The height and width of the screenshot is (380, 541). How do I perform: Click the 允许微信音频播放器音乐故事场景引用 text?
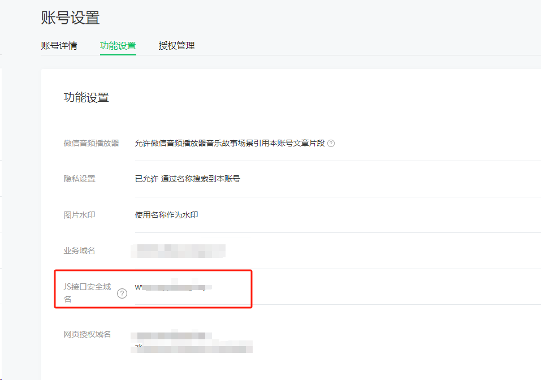[230, 143]
